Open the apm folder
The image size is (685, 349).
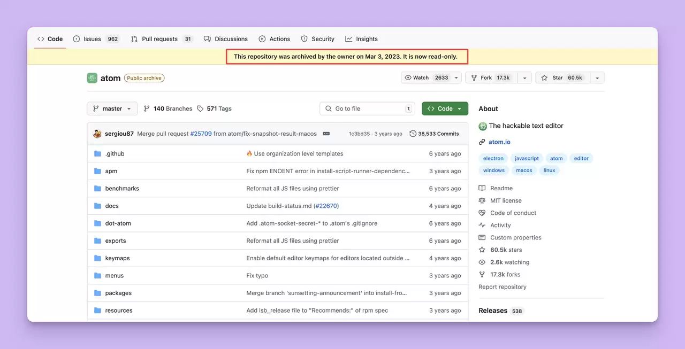(111, 171)
